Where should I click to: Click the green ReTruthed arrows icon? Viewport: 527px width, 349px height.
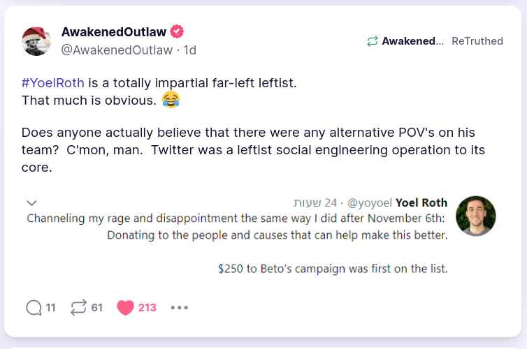(373, 41)
